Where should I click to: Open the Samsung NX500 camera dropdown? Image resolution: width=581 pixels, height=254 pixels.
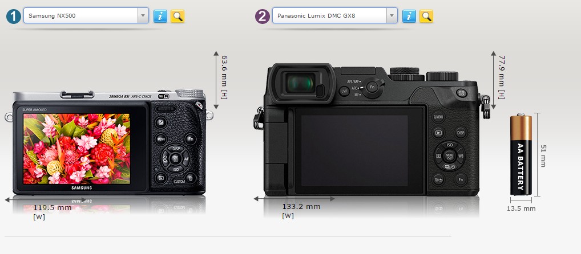[86, 16]
